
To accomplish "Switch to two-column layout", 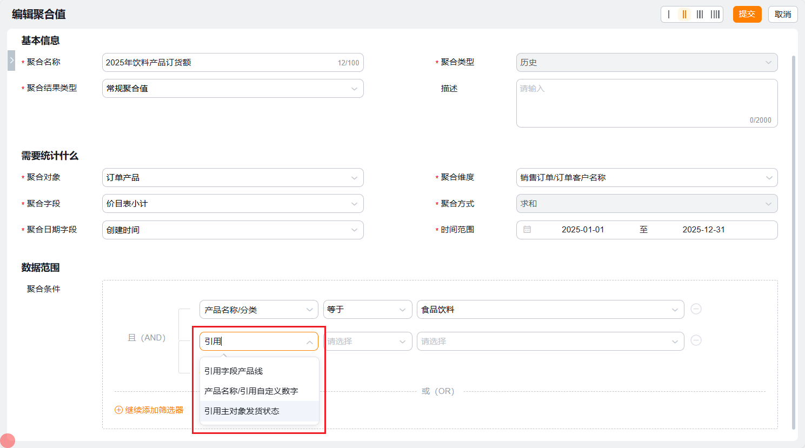I will tap(684, 15).
